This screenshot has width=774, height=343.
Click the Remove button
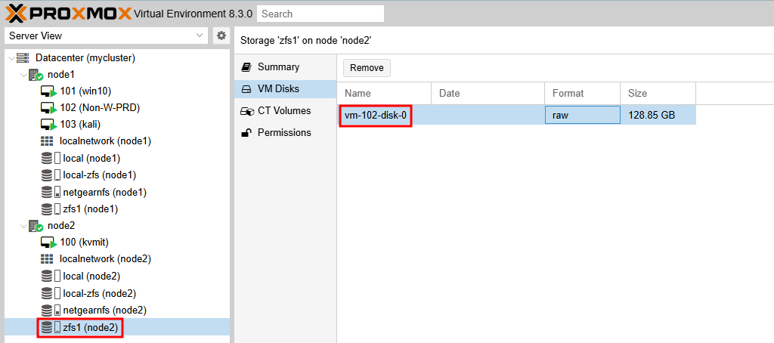tap(367, 68)
